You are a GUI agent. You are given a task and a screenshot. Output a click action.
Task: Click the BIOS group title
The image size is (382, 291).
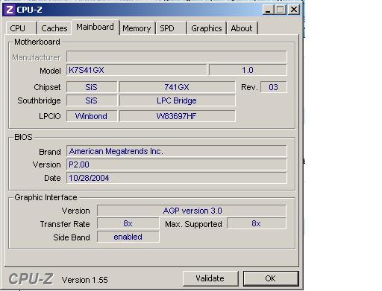tap(23, 137)
